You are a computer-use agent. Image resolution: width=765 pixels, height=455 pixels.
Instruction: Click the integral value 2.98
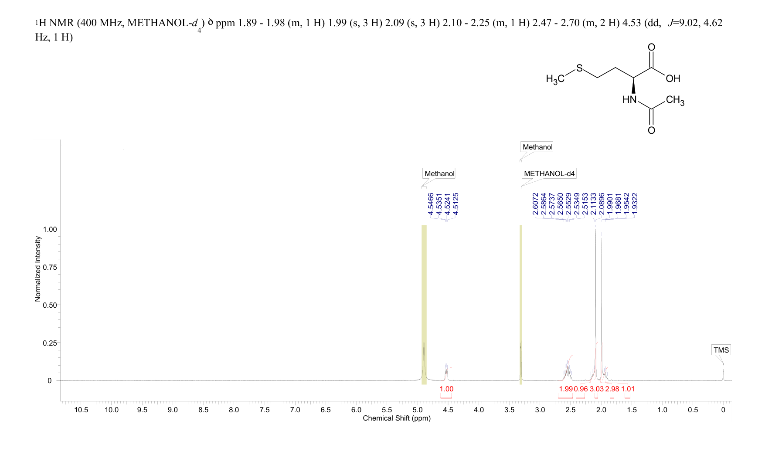tap(612, 389)
